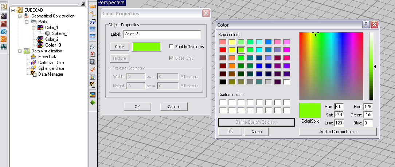Click the formula sheet toolbar icon below the red X
This screenshot has width=395, height=167.
93,62
